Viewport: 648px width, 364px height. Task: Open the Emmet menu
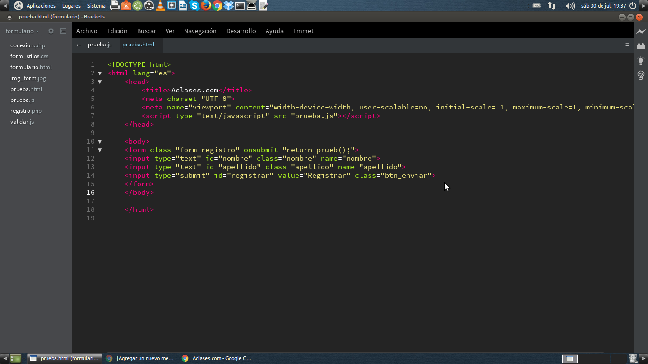coord(303,31)
